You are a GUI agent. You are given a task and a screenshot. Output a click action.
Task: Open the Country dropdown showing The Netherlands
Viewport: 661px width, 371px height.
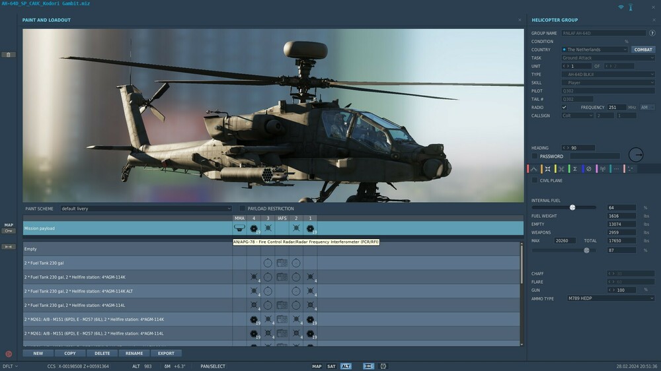pyautogui.click(x=594, y=50)
